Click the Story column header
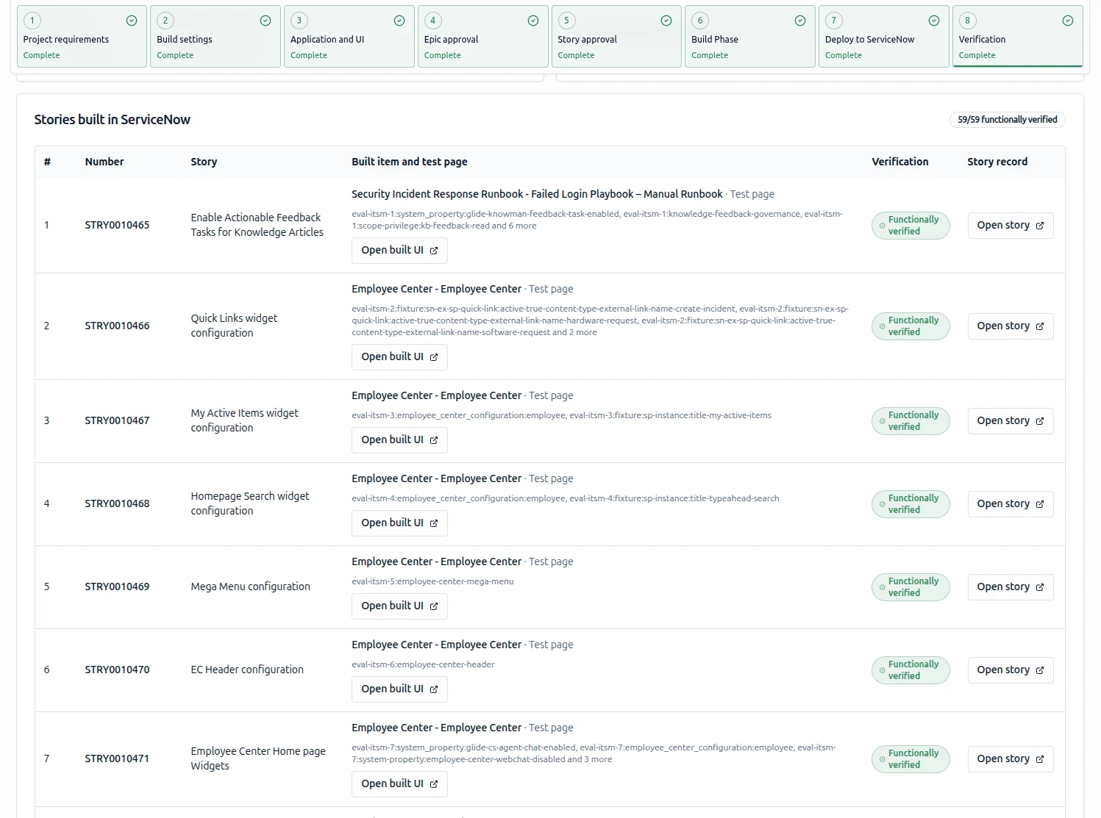This screenshot has width=1101, height=818. point(204,162)
